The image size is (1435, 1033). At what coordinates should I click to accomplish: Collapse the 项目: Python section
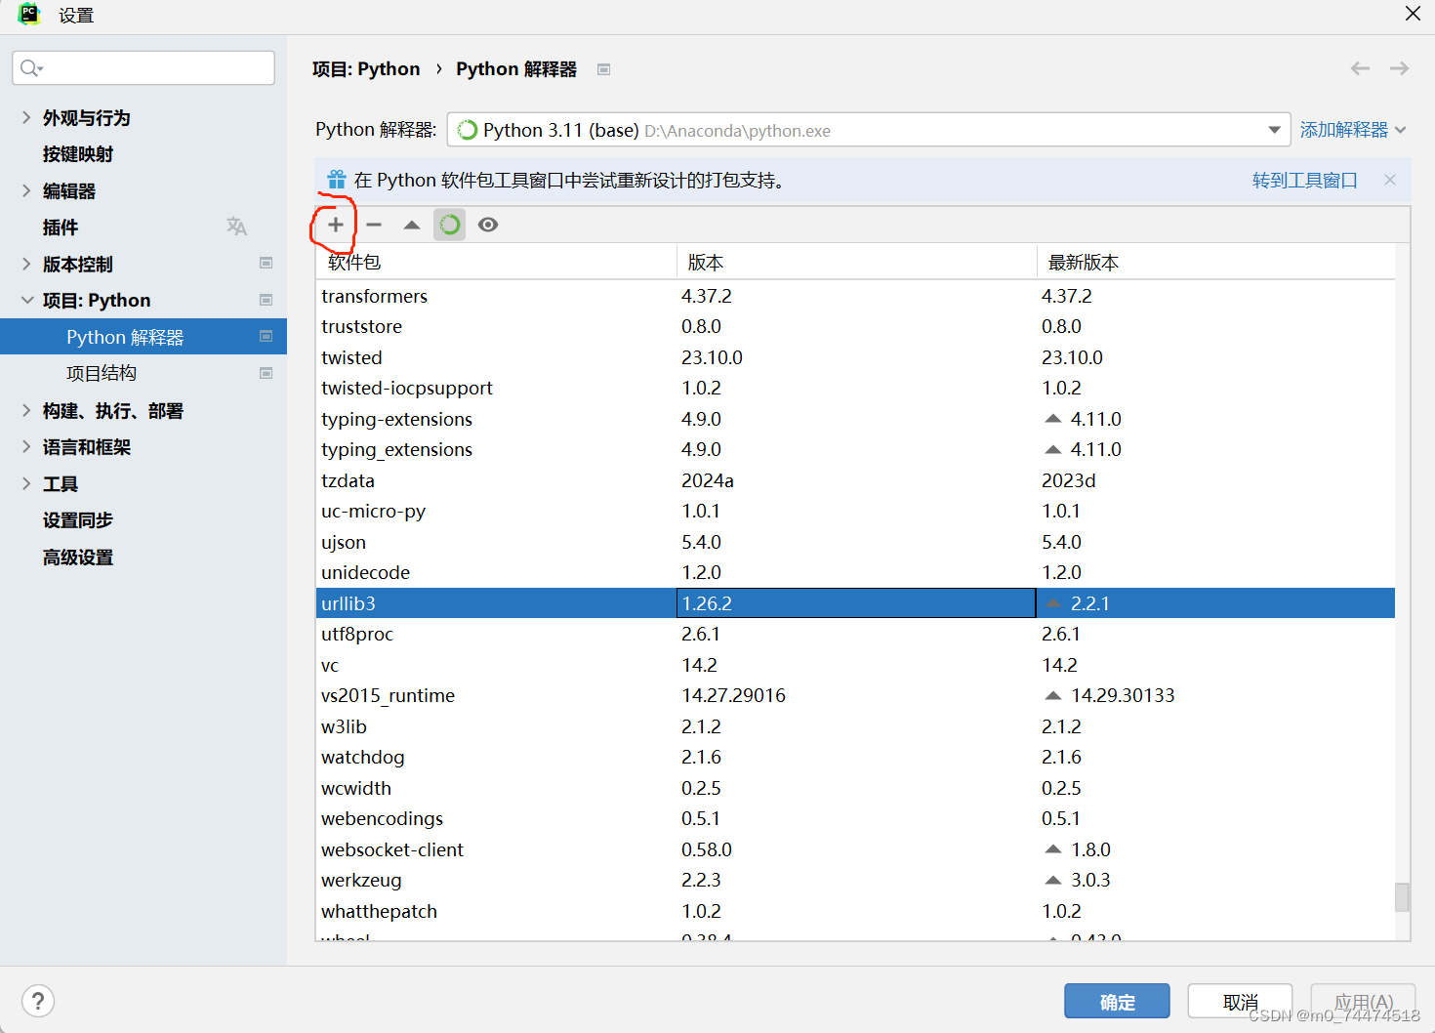point(26,300)
